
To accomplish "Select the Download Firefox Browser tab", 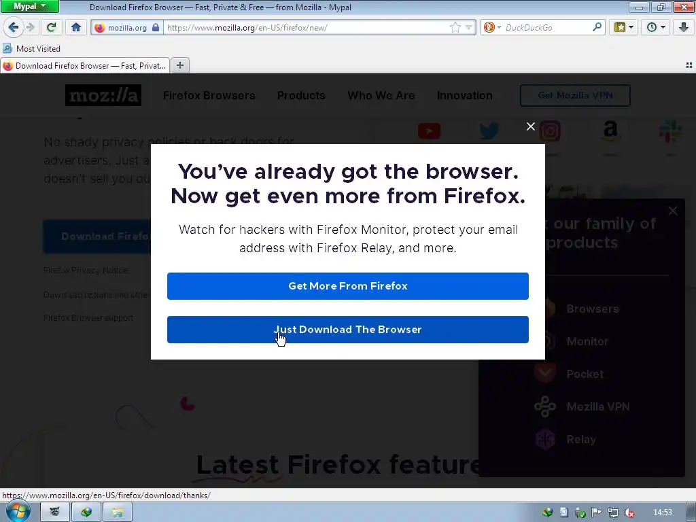I will [85, 66].
